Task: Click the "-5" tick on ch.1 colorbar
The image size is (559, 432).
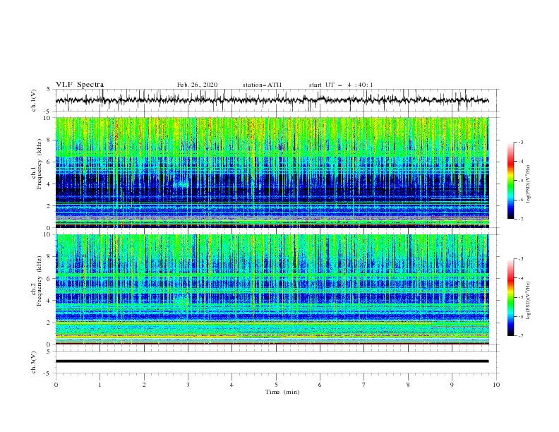Action: click(x=521, y=181)
